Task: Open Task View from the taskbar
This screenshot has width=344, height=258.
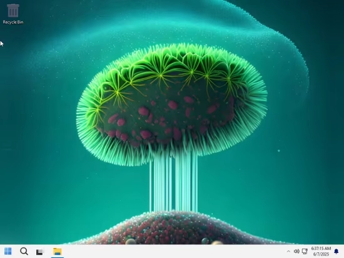Action: click(x=40, y=252)
